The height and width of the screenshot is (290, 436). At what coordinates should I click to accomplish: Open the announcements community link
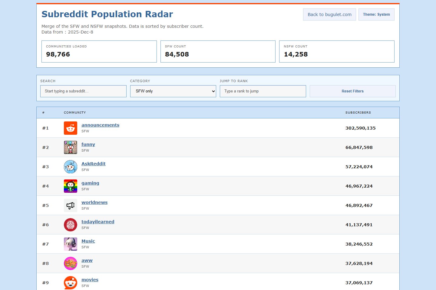click(100, 125)
